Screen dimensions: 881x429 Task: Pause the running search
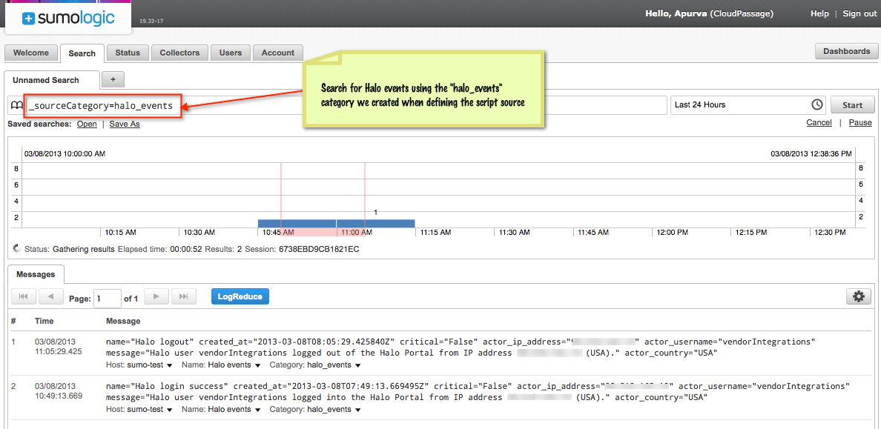click(x=860, y=122)
